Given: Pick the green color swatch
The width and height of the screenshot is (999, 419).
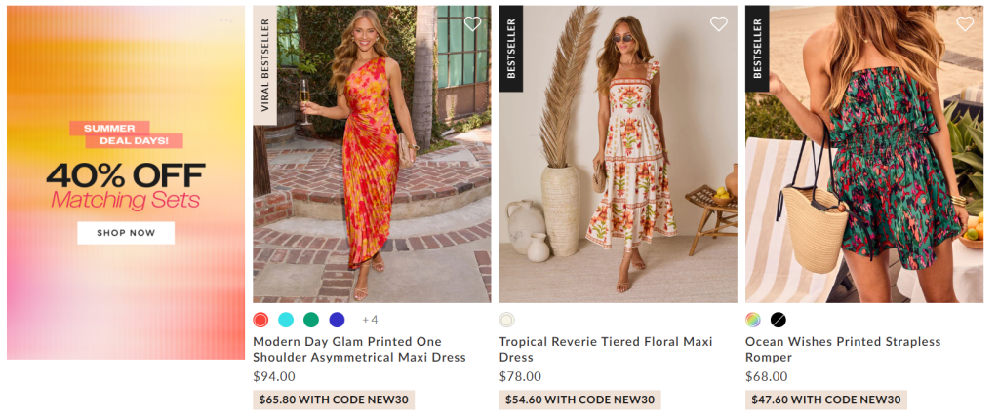Looking at the screenshot, I should (x=311, y=320).
